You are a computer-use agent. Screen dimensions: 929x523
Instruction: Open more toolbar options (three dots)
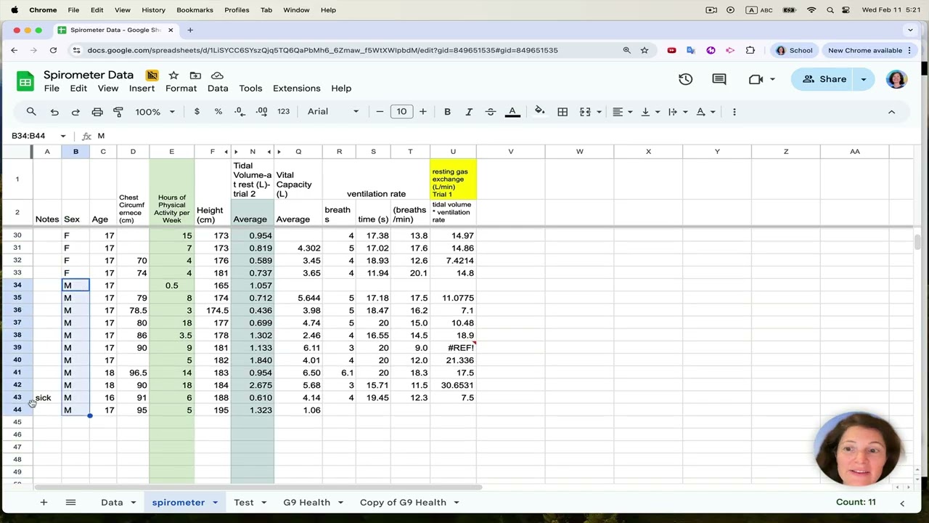point(734,112)
